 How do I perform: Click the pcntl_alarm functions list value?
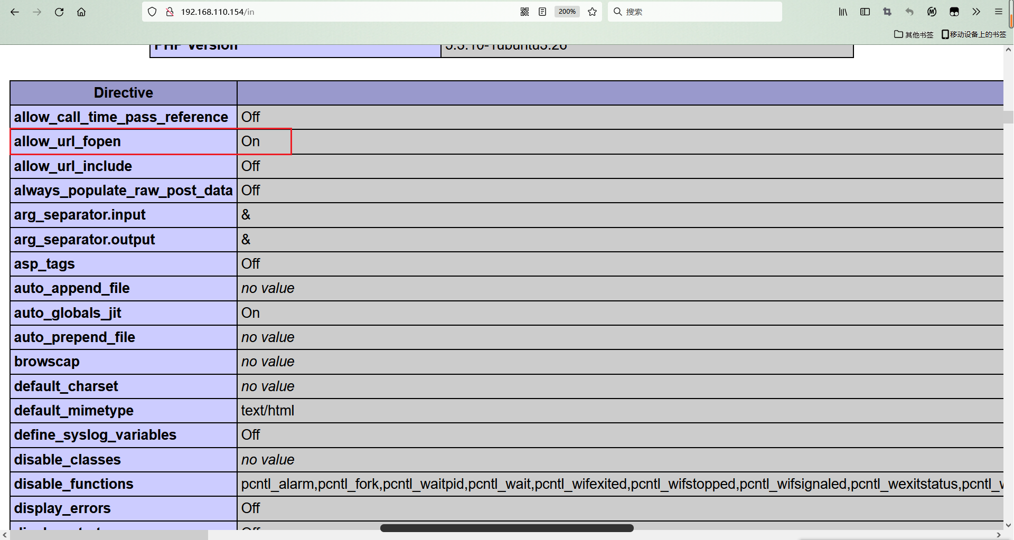tap(622, 484)
